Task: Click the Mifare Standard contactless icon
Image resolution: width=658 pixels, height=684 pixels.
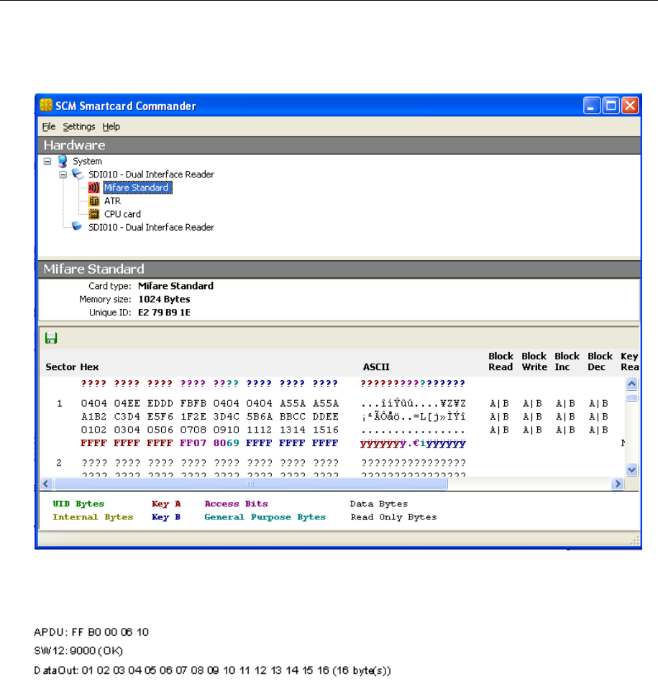Action: (94, 188)
